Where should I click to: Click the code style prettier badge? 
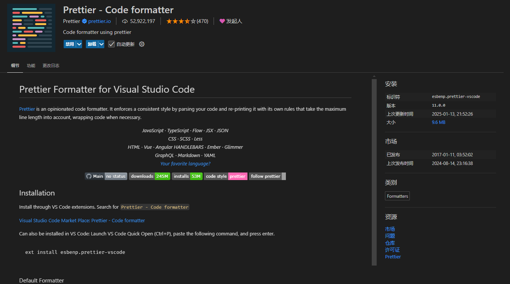click(x=226, y=176)
